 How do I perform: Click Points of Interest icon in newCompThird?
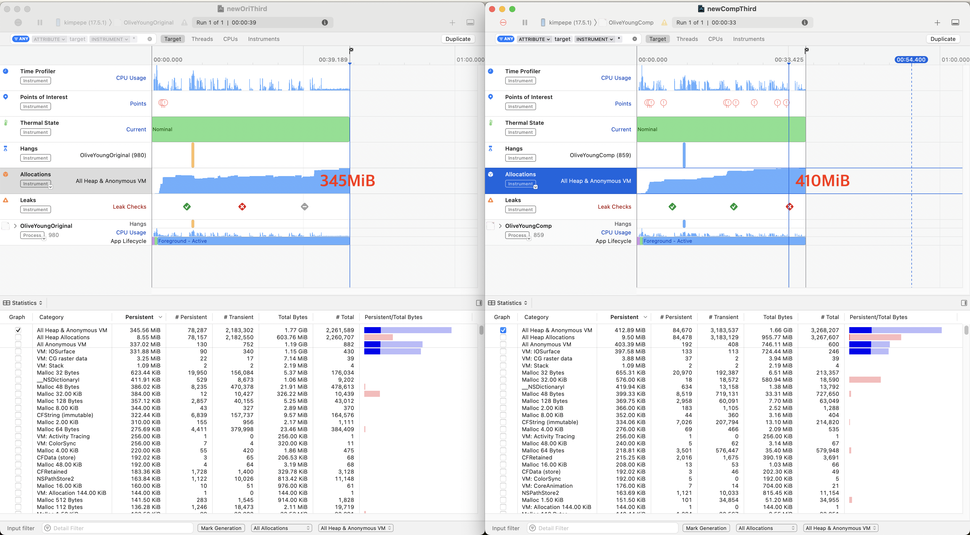coord(491,97)
